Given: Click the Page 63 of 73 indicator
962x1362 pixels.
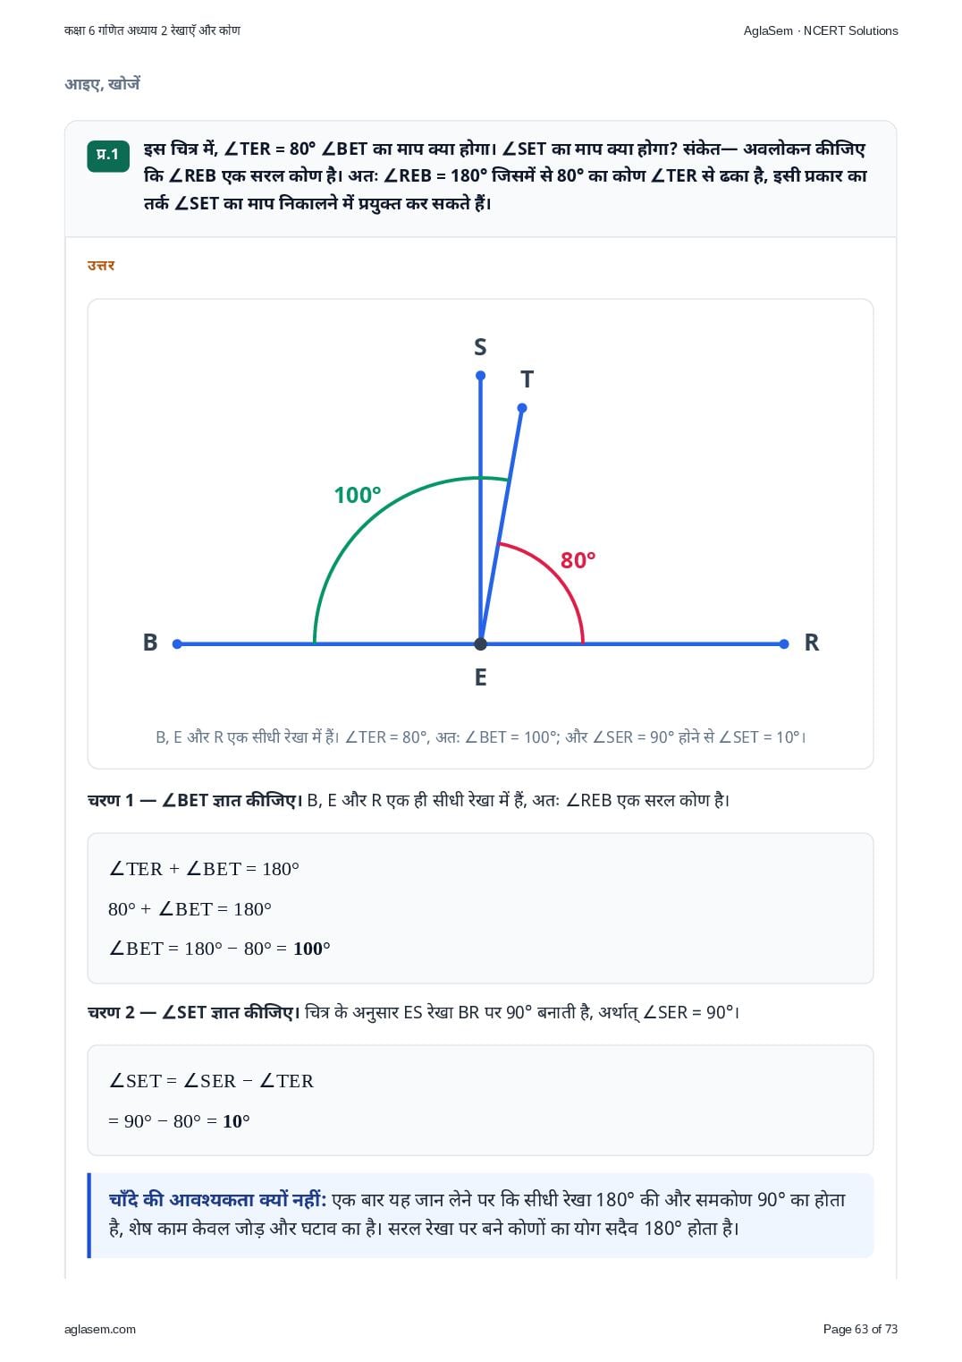Looking at the screenshot, I should pyautogui.click(x=860, y=1329).
